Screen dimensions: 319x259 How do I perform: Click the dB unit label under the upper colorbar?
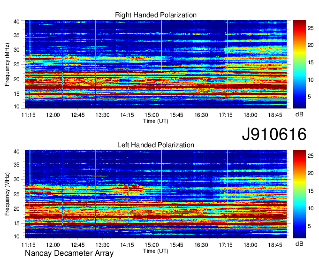click(299, 114)
